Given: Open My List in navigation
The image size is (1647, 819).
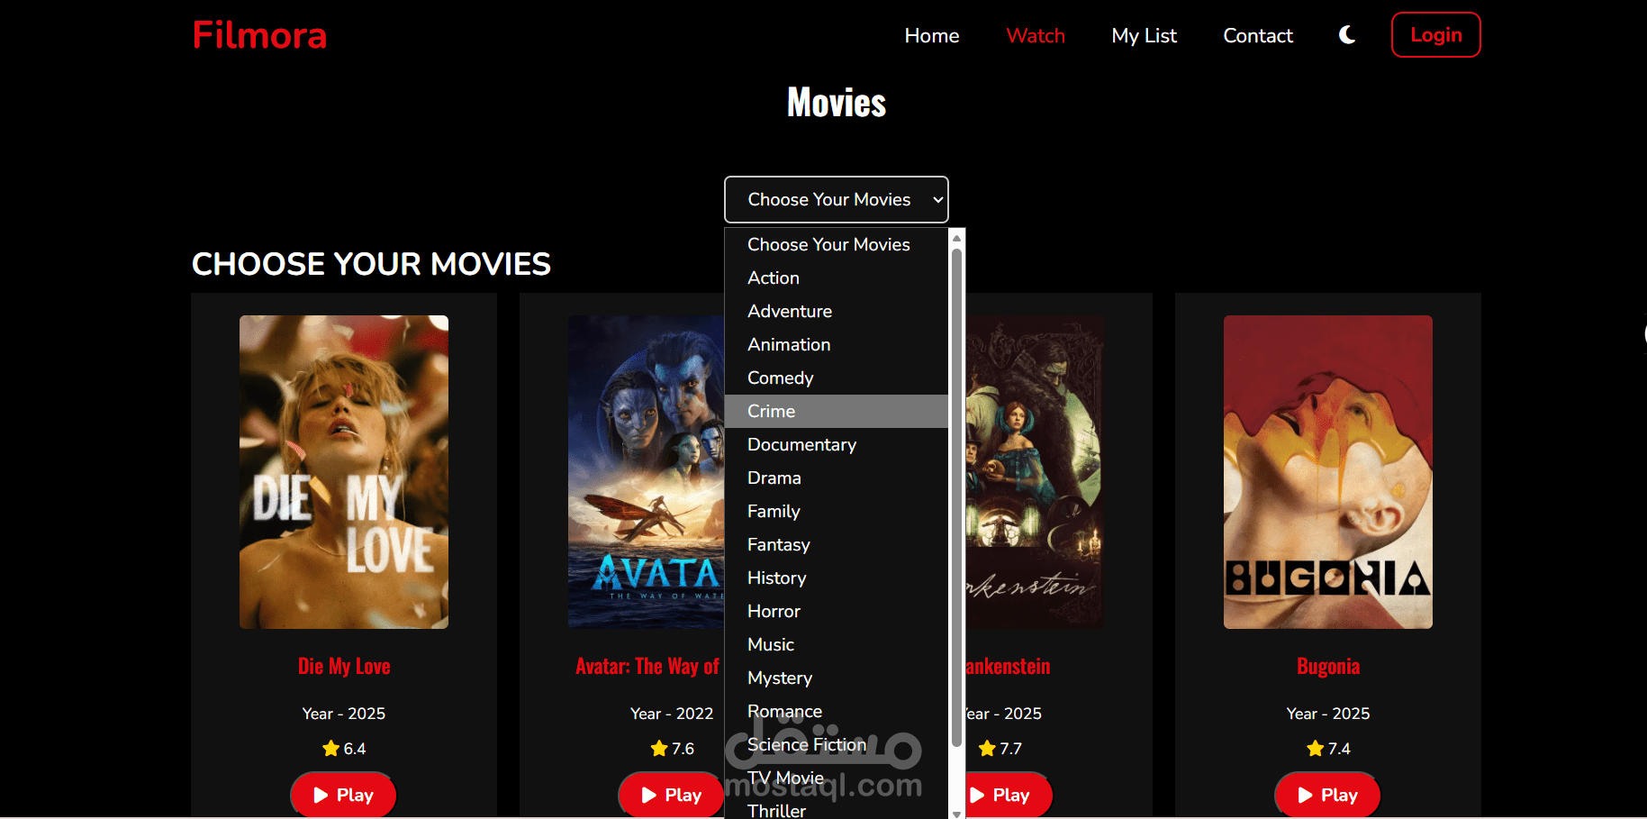Looking at the screenshot, I should pyautogui.click(x=1144, y=35).
